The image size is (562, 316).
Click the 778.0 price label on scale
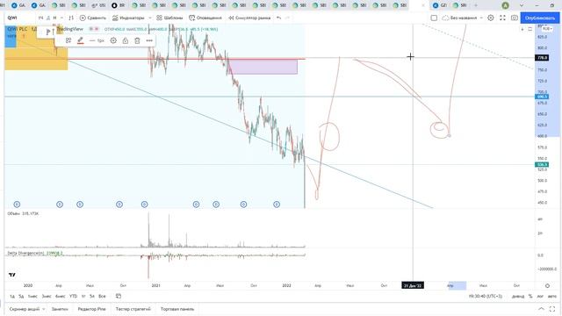[x=542, y=58]
